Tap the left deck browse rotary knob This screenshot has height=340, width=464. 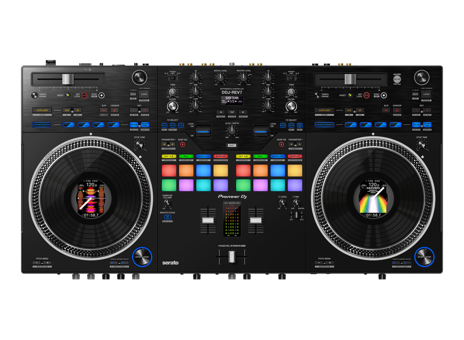[x=139, y=77]
